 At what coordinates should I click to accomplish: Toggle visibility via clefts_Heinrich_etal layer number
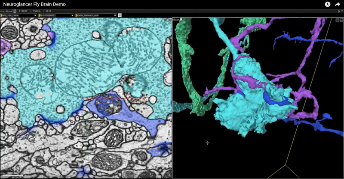(77, 15)
